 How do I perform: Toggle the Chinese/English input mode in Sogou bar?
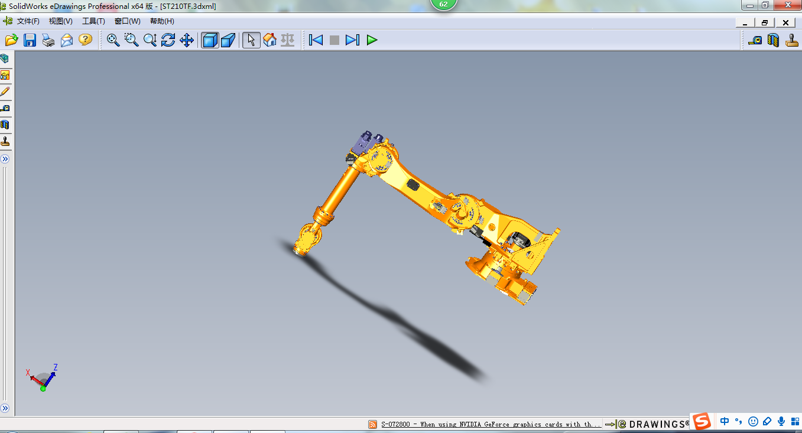[723, 421]
